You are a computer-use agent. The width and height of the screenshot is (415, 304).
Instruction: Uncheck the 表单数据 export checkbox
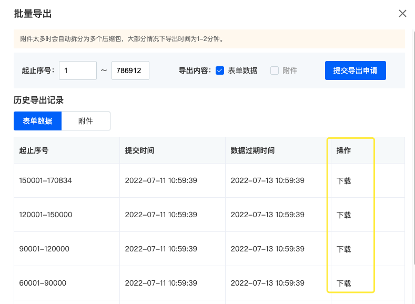pyautogui.click(x=220, y=70)
